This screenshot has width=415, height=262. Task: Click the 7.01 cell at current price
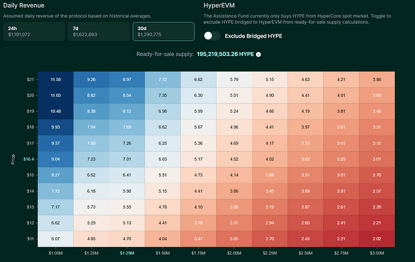127,159
